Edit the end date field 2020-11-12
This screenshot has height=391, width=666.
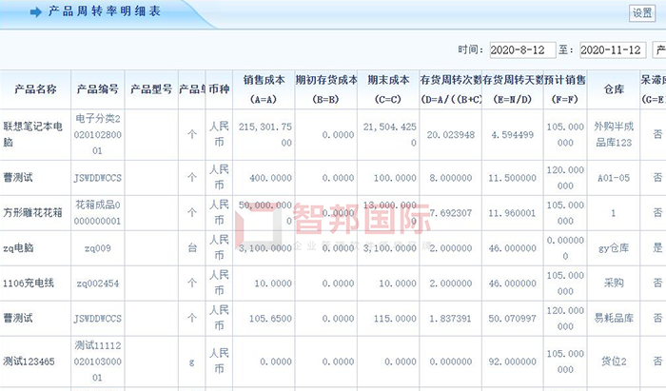point(613,50)
